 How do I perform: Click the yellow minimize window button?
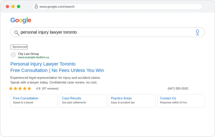point(13,6)
